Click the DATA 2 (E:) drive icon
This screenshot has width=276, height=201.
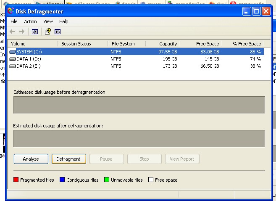click(12, 66)
